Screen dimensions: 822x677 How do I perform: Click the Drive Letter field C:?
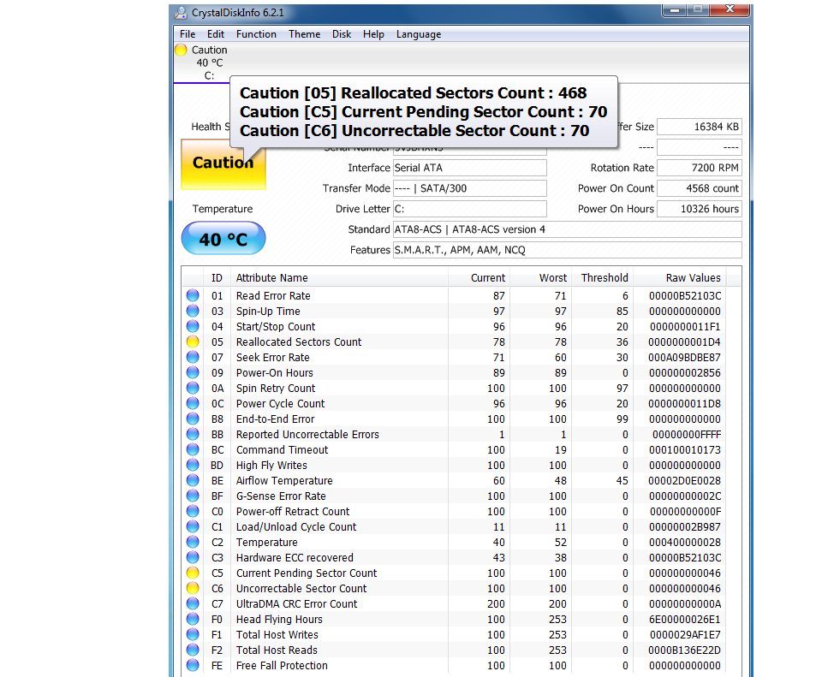(470, 209)
